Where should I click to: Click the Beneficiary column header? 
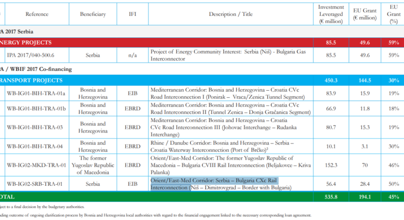[93, 14]
